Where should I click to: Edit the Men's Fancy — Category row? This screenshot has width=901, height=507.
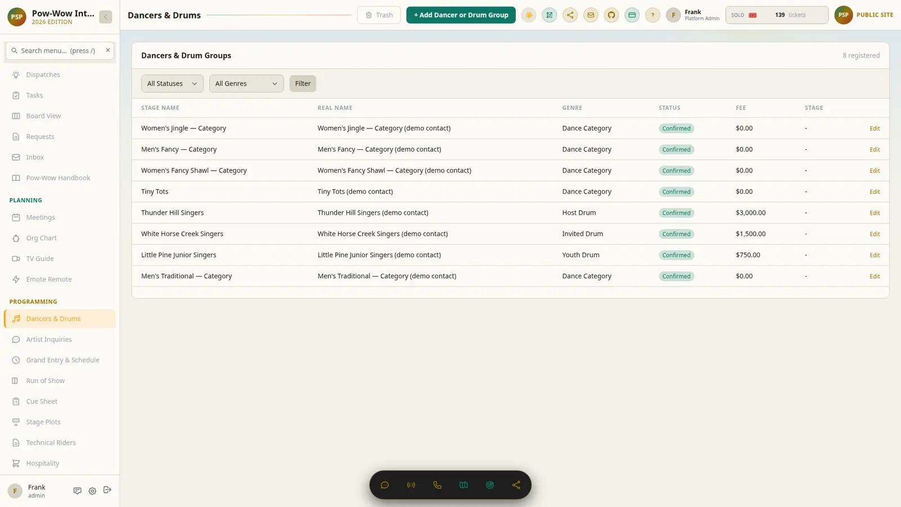pyautogui.click(x=875, y=149)
